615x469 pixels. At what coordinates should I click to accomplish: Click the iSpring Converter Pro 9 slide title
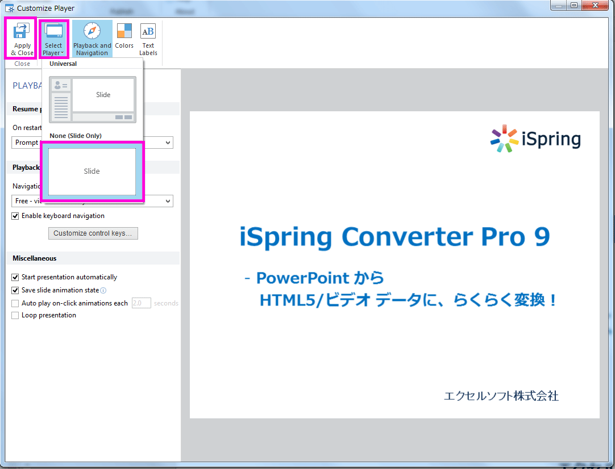[394, 237]
